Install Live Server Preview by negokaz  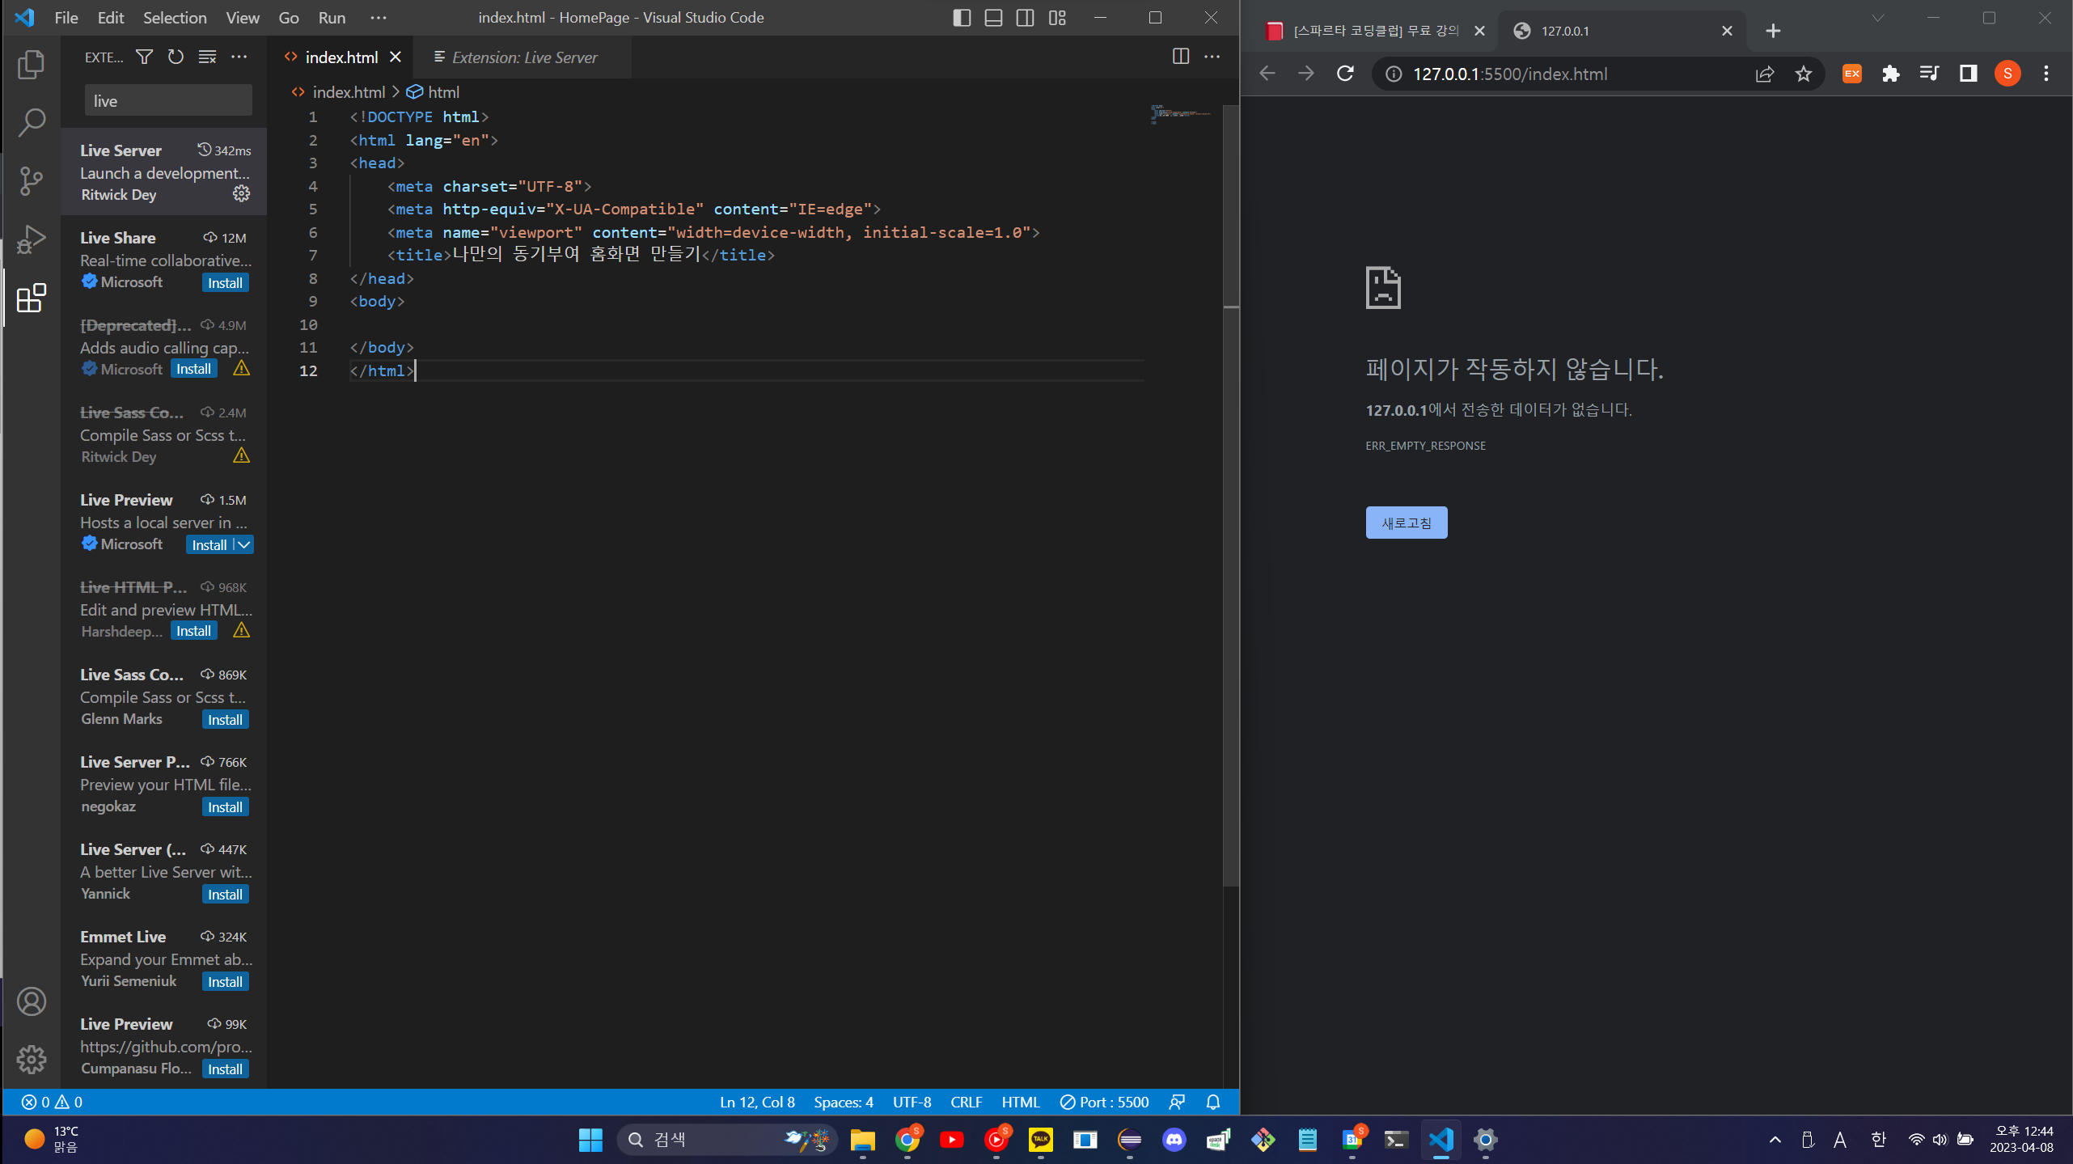coord(225,807)
